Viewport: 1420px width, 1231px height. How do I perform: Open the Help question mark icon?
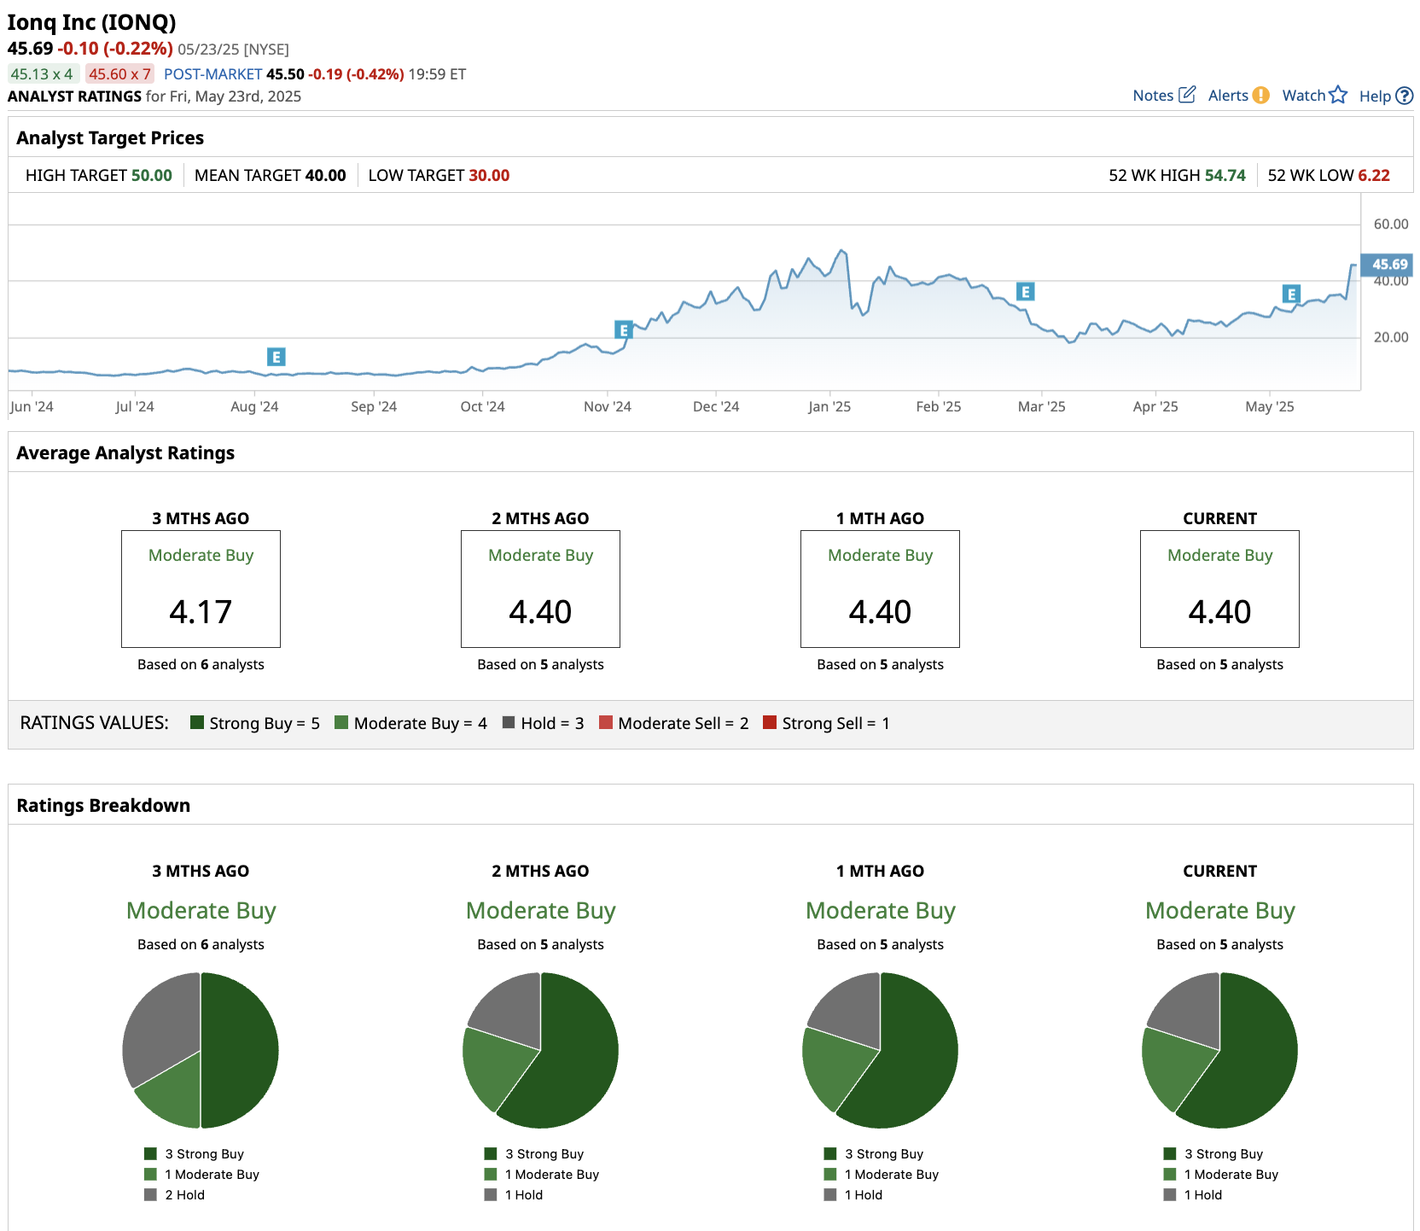(x=1404, y=96)
